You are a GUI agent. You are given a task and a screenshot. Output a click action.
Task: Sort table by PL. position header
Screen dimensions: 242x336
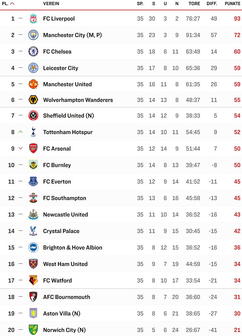point(8,4)
